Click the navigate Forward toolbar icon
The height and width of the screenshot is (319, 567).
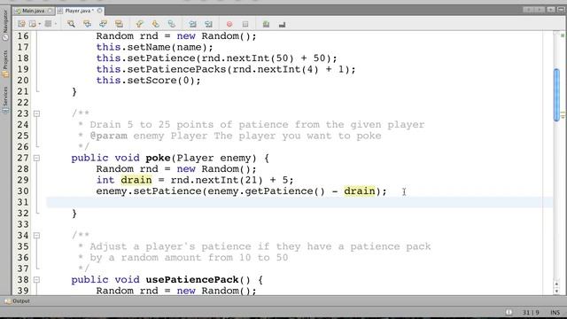click(x=48, y=24)
